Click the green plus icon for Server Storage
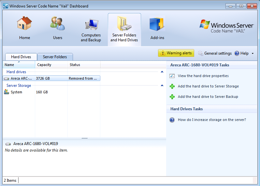The width and height of the screenshot is (260, 186). click(x=172, y=86)
